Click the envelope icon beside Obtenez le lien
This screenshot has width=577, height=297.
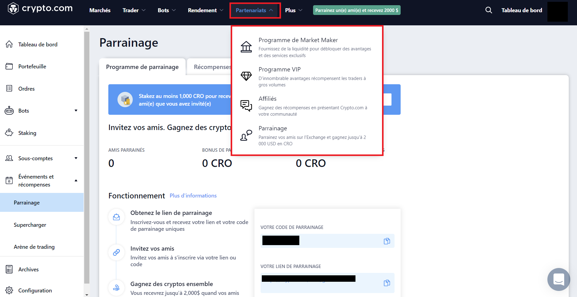coord(116,217)
